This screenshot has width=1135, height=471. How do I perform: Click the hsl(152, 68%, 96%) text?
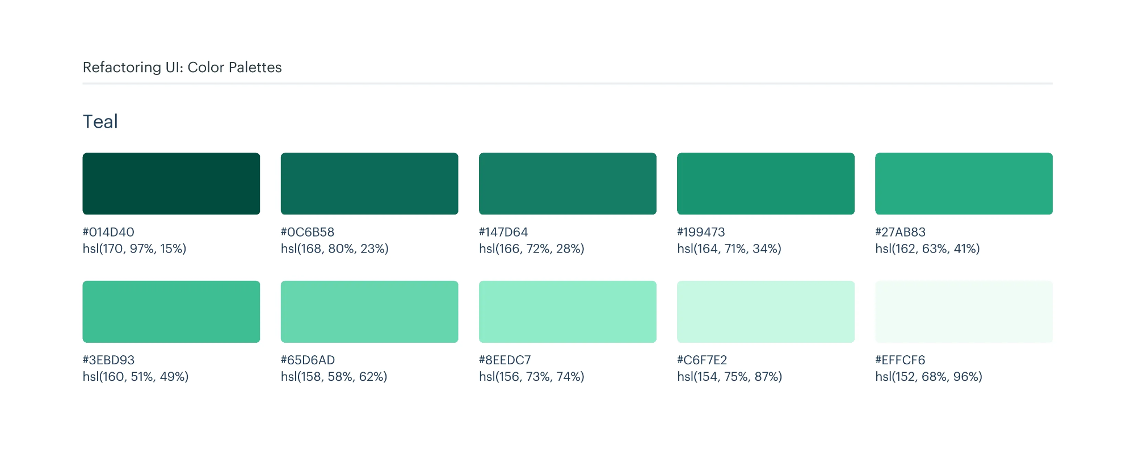928,377
